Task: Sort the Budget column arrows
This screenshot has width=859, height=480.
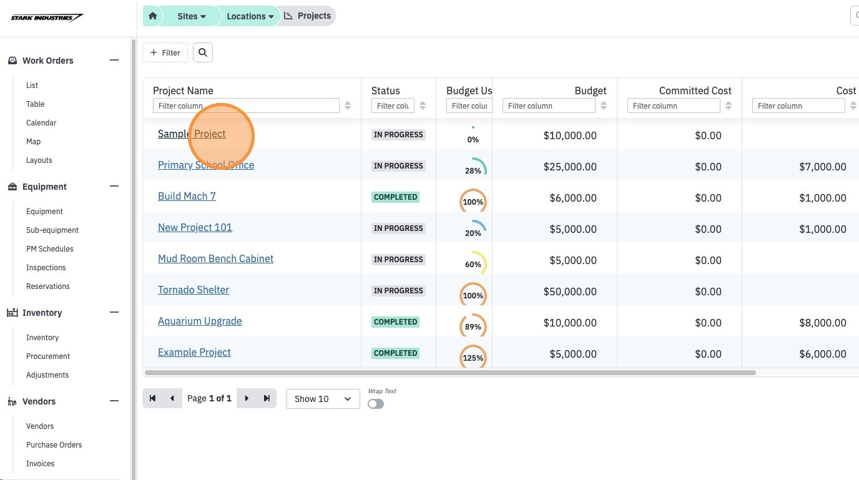Action: tap(604, 106)
